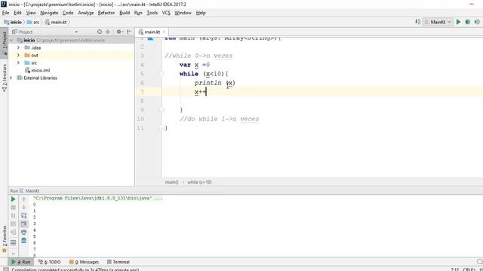Open the TODO tool window tab

(49, 262)
